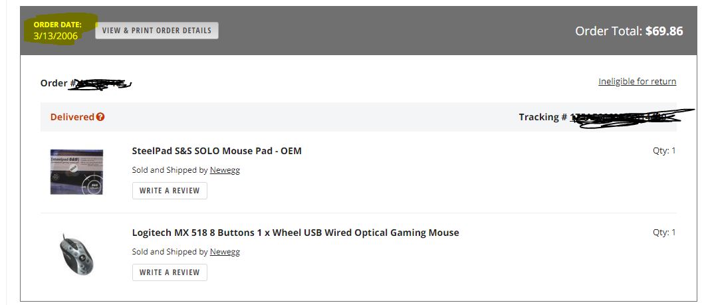This screenshot has width=706, height=305.
Task: Click the Logitech MX 518 Gaming Mouse title
Action: [x=295, y=233]
